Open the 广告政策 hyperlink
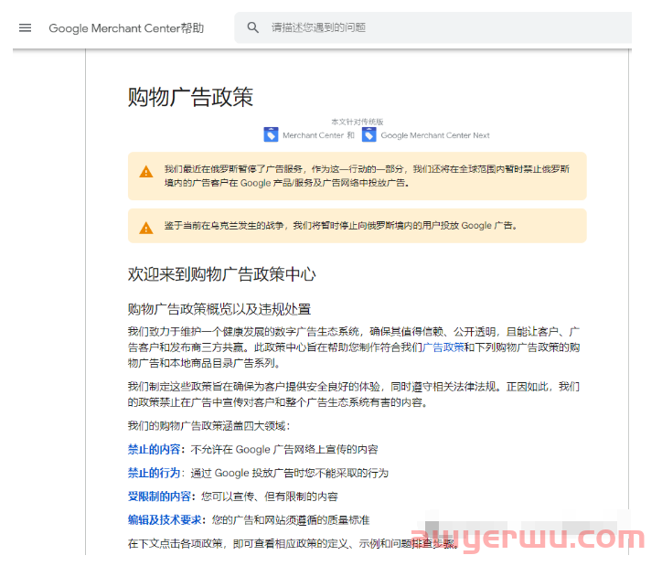This screenshot has height=566, width=662. point(443,347)
